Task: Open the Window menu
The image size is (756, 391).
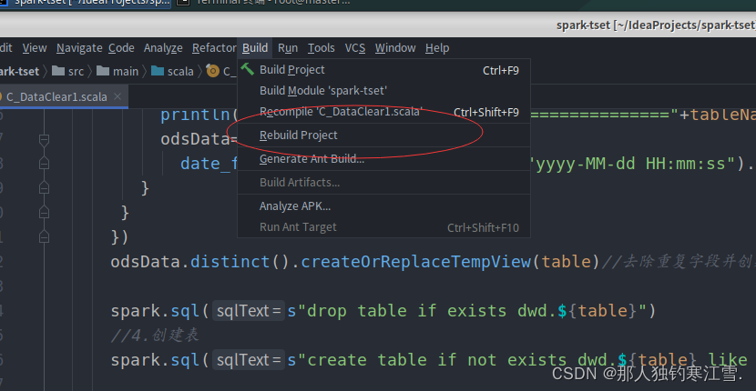Action: [395, 48]
